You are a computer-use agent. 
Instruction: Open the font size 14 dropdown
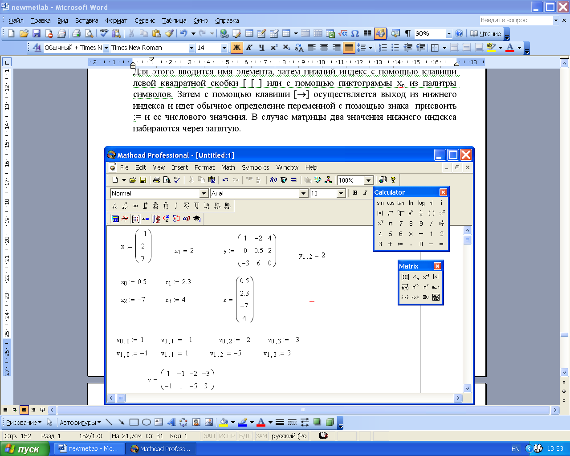point(224,48)
